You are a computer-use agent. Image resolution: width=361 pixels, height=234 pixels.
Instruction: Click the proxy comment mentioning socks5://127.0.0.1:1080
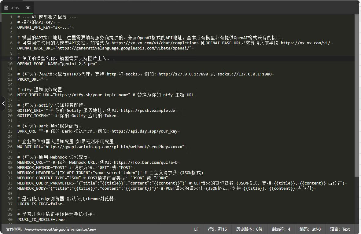click(x=144, y=74)
